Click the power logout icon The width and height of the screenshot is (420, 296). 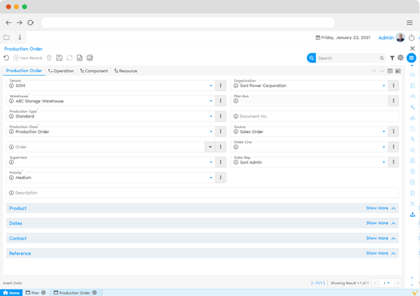[412, 38]
